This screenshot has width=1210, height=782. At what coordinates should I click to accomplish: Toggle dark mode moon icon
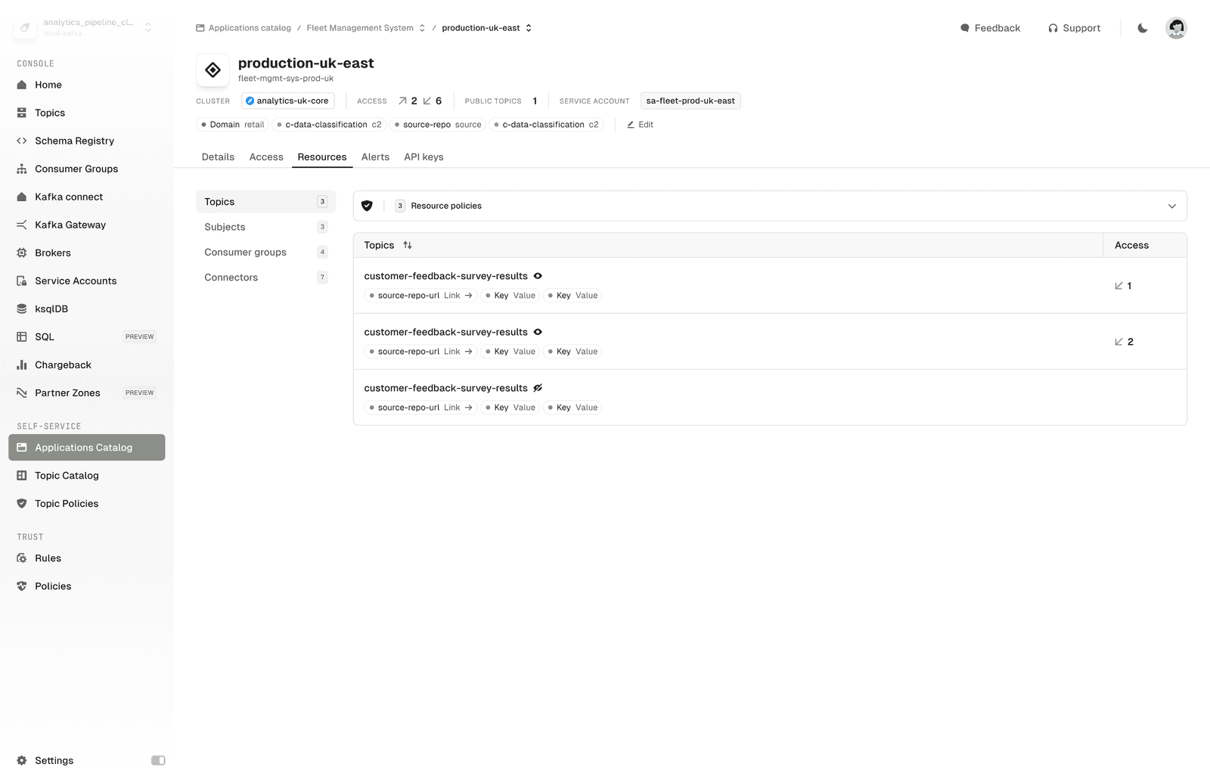pos(1142,28)
